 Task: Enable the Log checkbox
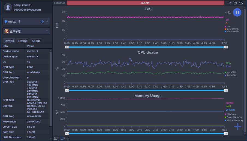point(62,138)
